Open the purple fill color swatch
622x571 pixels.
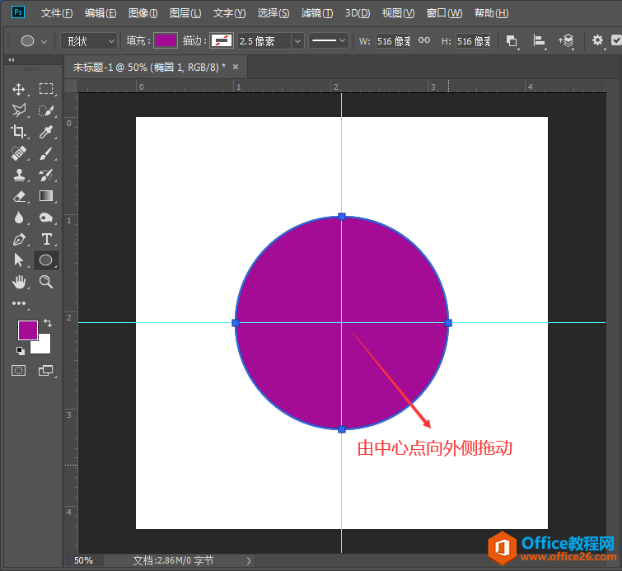pyautogui.click(x=166, y=40)
